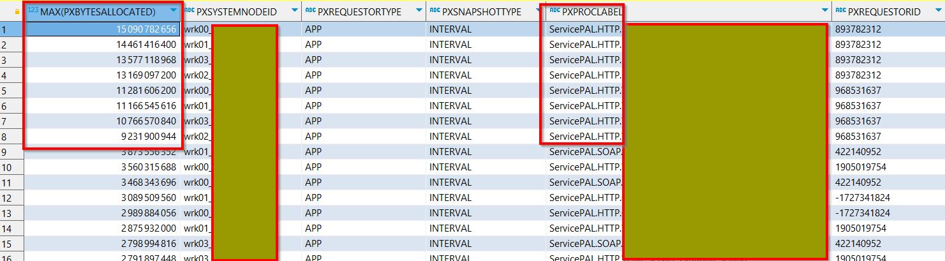Image resolution: width=945 pixels, height=261 pixels.
Task: Select row number 9 header
Action: (x=4, y=152)
